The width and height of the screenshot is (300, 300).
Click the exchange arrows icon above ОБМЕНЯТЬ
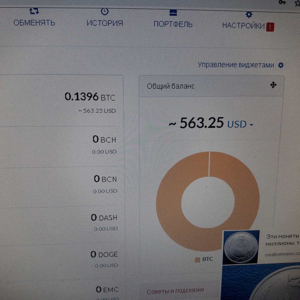34,11
